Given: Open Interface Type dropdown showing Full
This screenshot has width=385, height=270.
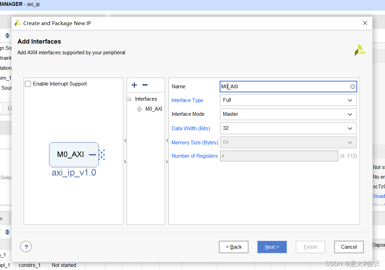Looking at the screenshot, I should (288, 100).
